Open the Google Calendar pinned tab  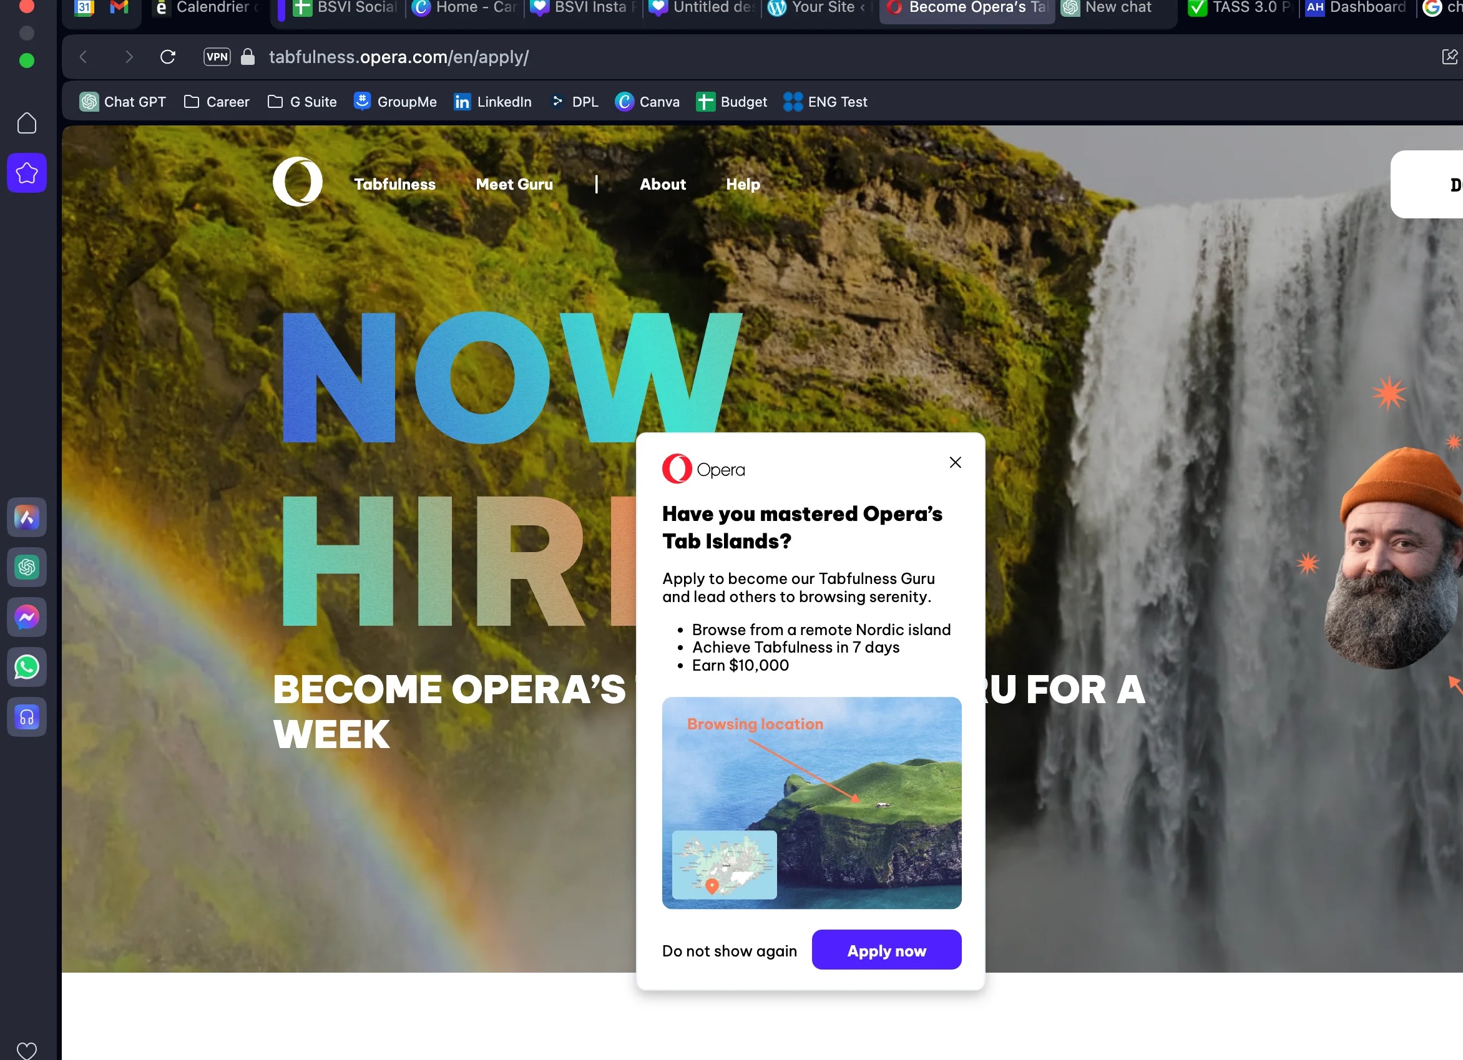[x=84, y=7]
